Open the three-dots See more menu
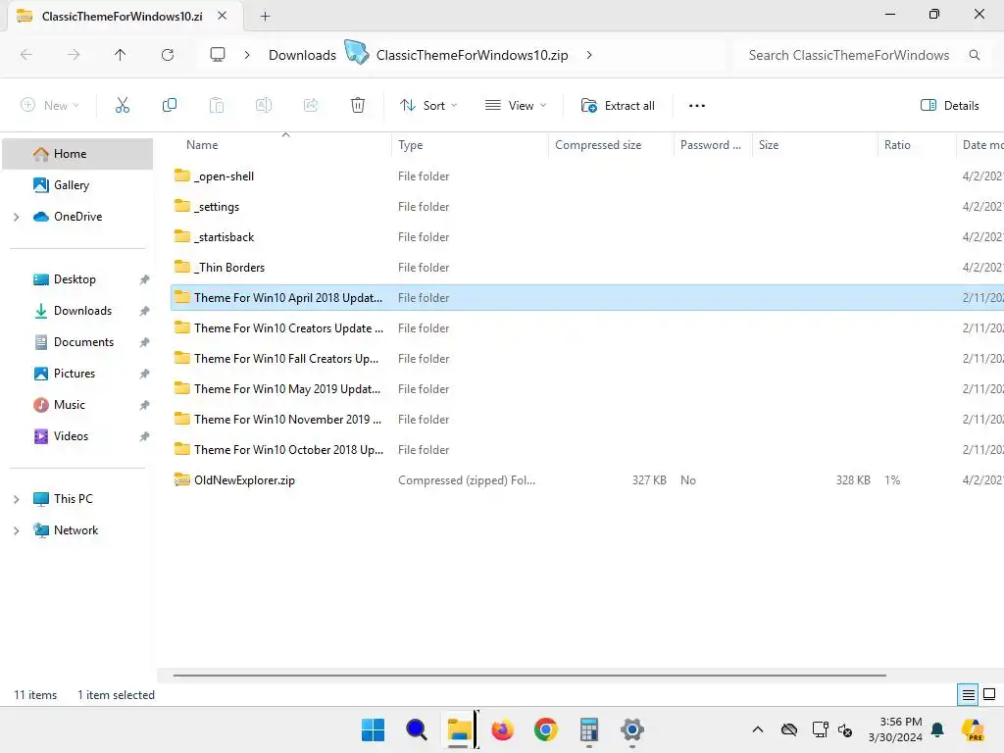This screenshot has width=1004, height=753. (697, 106)
